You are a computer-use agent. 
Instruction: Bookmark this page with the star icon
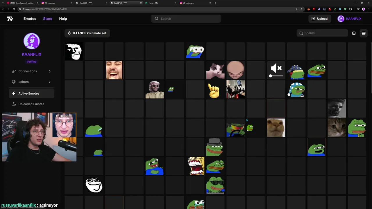(x=301, y=9)
